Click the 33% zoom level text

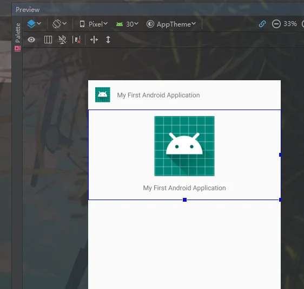(290, 24)
